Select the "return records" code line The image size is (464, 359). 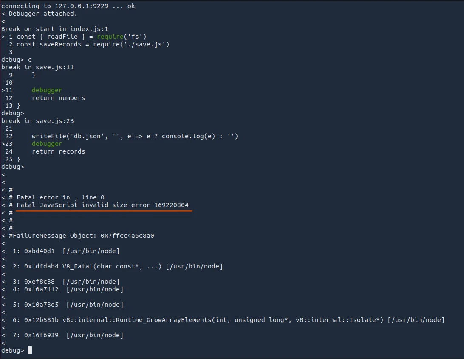(x=58, y=151)
